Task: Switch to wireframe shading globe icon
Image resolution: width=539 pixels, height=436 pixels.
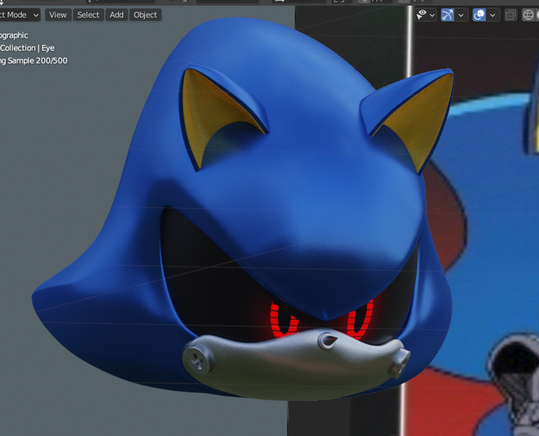Action: pos(528,15)
